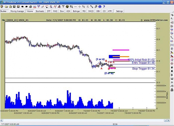
Task: Go to previous chart with left arrow
Action: click(x=23, y=7)
